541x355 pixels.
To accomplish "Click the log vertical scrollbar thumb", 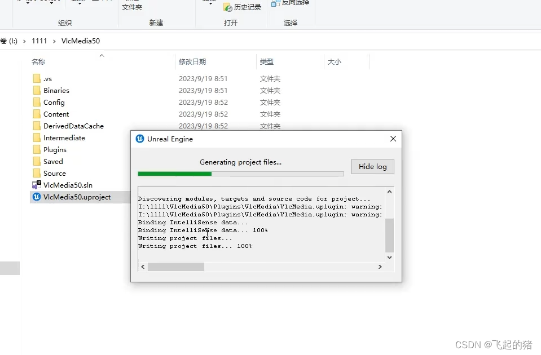I will (390, 236).
